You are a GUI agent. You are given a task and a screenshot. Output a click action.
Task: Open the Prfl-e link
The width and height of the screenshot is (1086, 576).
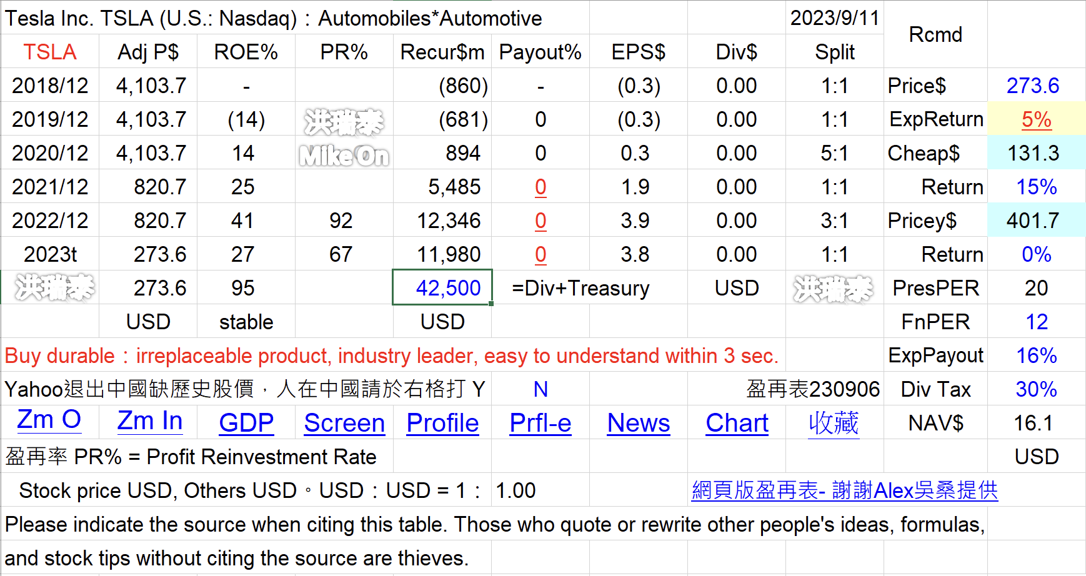541,424
